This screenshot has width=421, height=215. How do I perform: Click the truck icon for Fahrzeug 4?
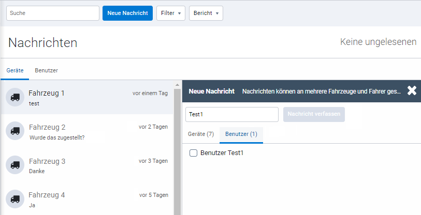pos(15,199)
